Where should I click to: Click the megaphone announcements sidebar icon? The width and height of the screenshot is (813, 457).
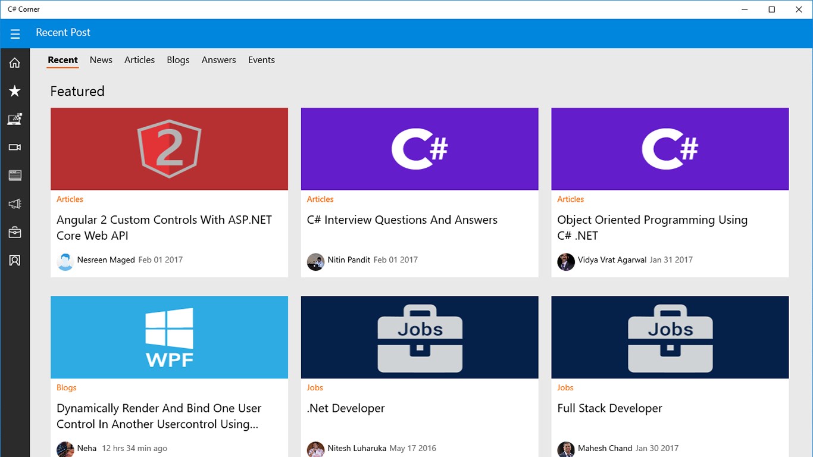tap(15, 204)
